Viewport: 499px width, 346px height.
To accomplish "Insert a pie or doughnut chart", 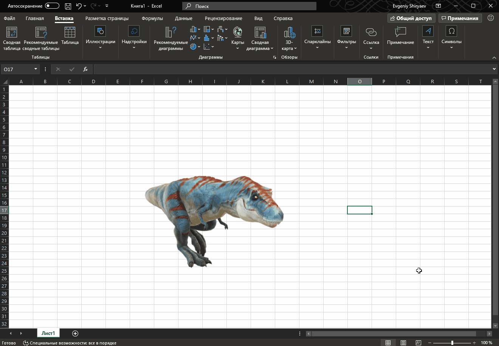I will 195,47.
